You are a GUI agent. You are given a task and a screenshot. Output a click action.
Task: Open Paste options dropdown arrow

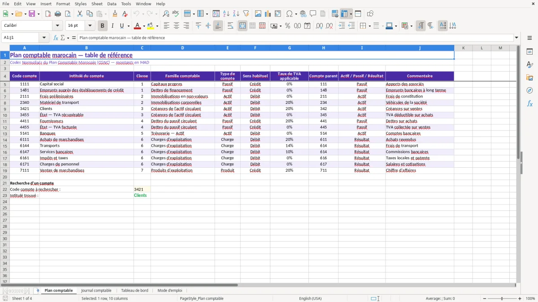click(x=105, y=14)
